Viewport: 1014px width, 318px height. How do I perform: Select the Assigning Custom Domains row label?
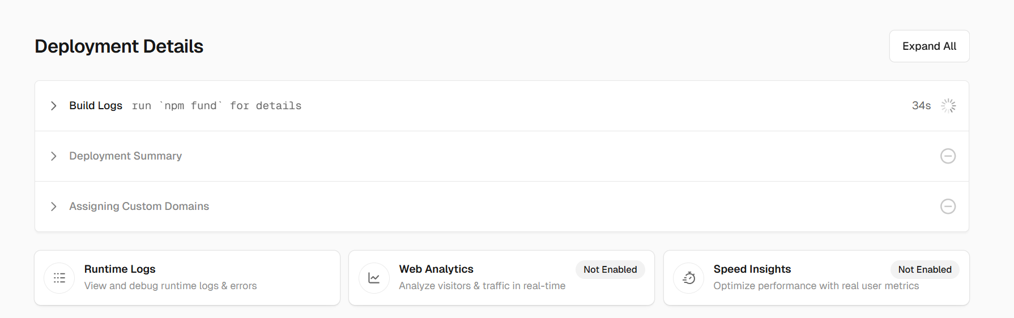pyautogui.click(x=139, y=207)
